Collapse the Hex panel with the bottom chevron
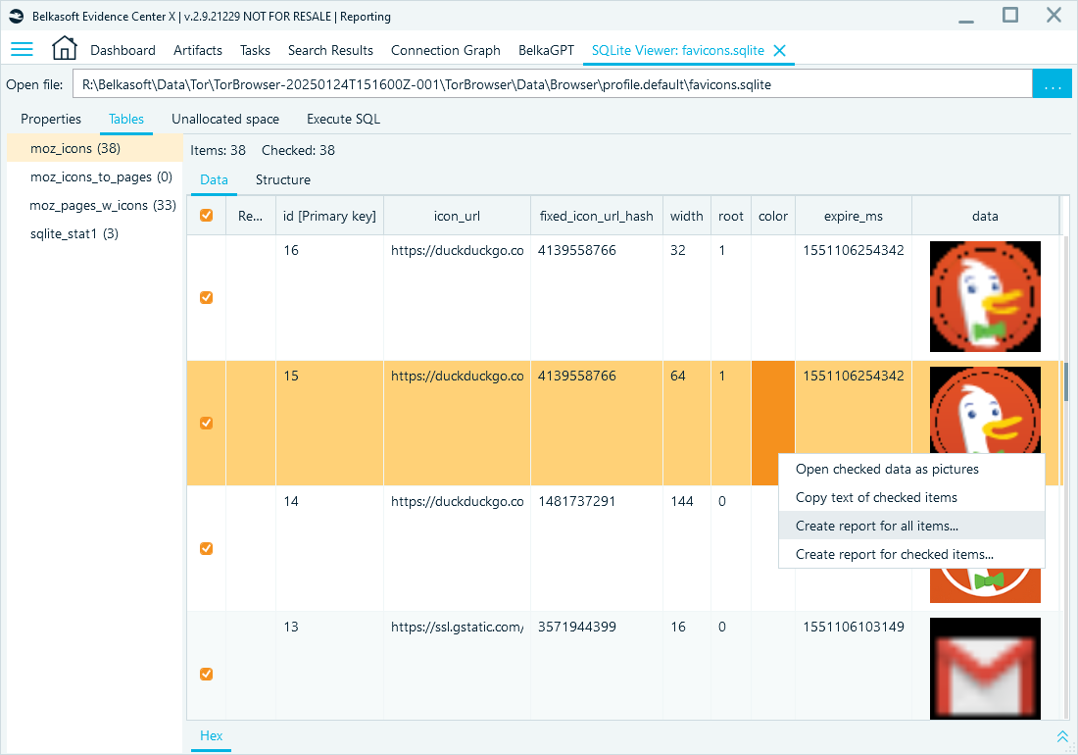 pyautogui.click(x=1062, y=735)
